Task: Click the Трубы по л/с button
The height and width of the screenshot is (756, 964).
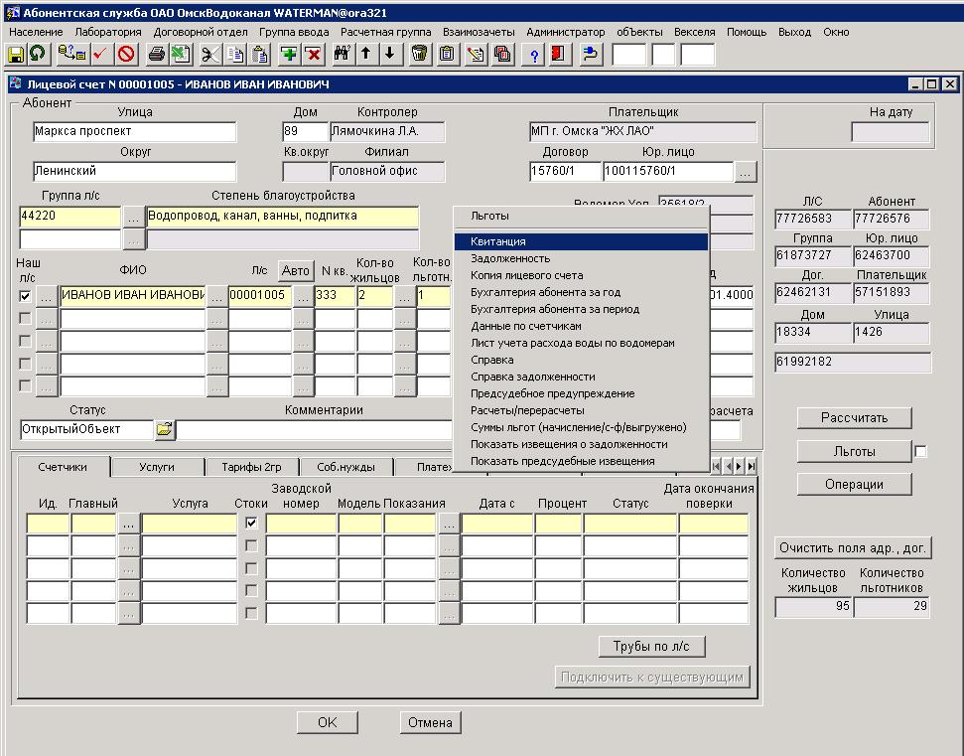Action: 651,647
